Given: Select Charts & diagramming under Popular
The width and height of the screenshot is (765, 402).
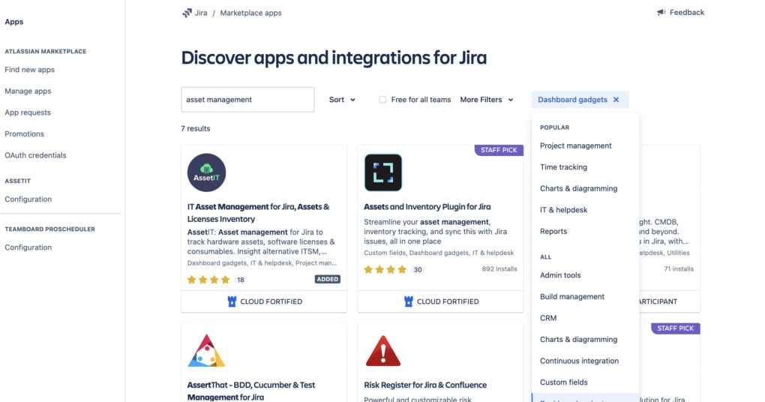Looking at the screenshot, I should pos(579,188).
